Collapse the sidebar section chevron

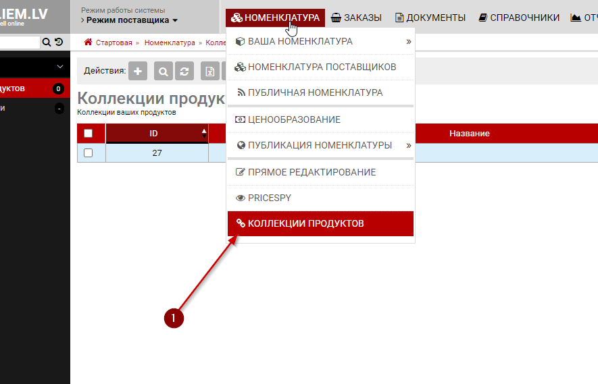pos(60,67)
